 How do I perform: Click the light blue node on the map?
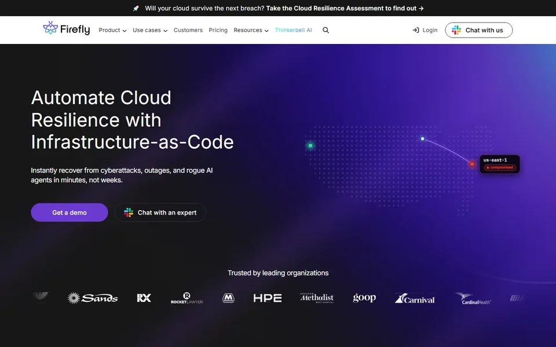click(x=422, y=139)
